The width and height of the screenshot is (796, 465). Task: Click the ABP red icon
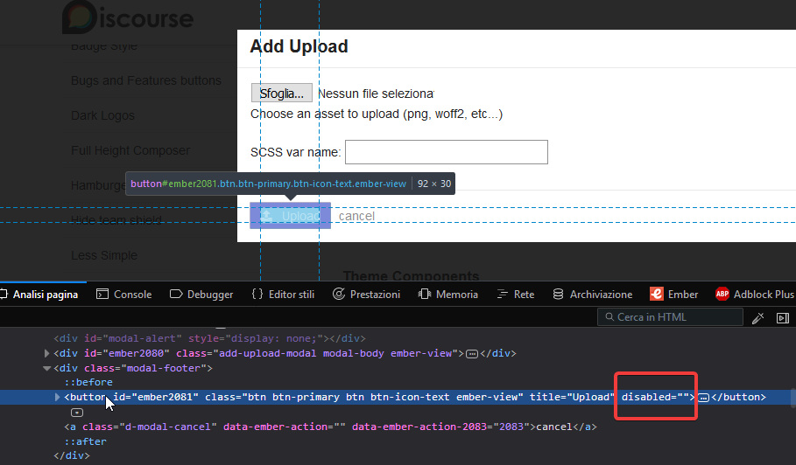click(x=722, y=294)
